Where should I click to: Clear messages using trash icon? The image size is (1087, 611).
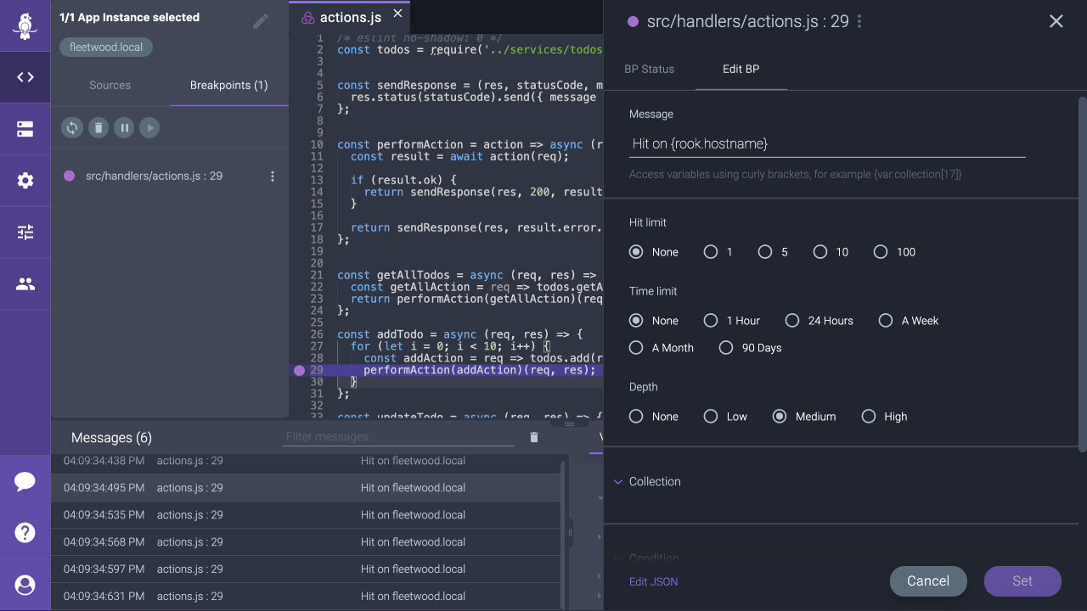pos(534,437)
